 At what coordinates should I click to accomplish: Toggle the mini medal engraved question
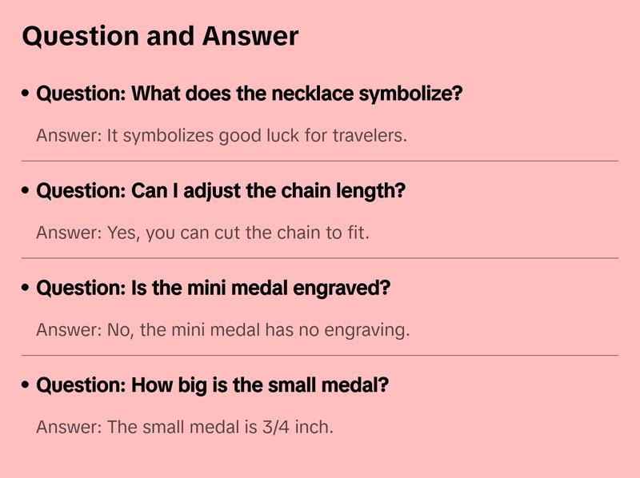[x=213, y=289]
